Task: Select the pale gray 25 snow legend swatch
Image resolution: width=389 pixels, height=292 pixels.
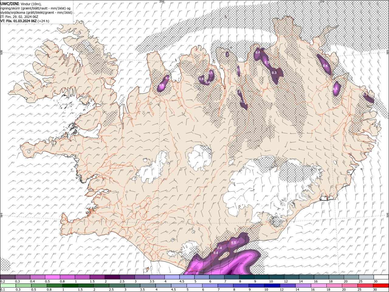Action: tap(366, 277)
